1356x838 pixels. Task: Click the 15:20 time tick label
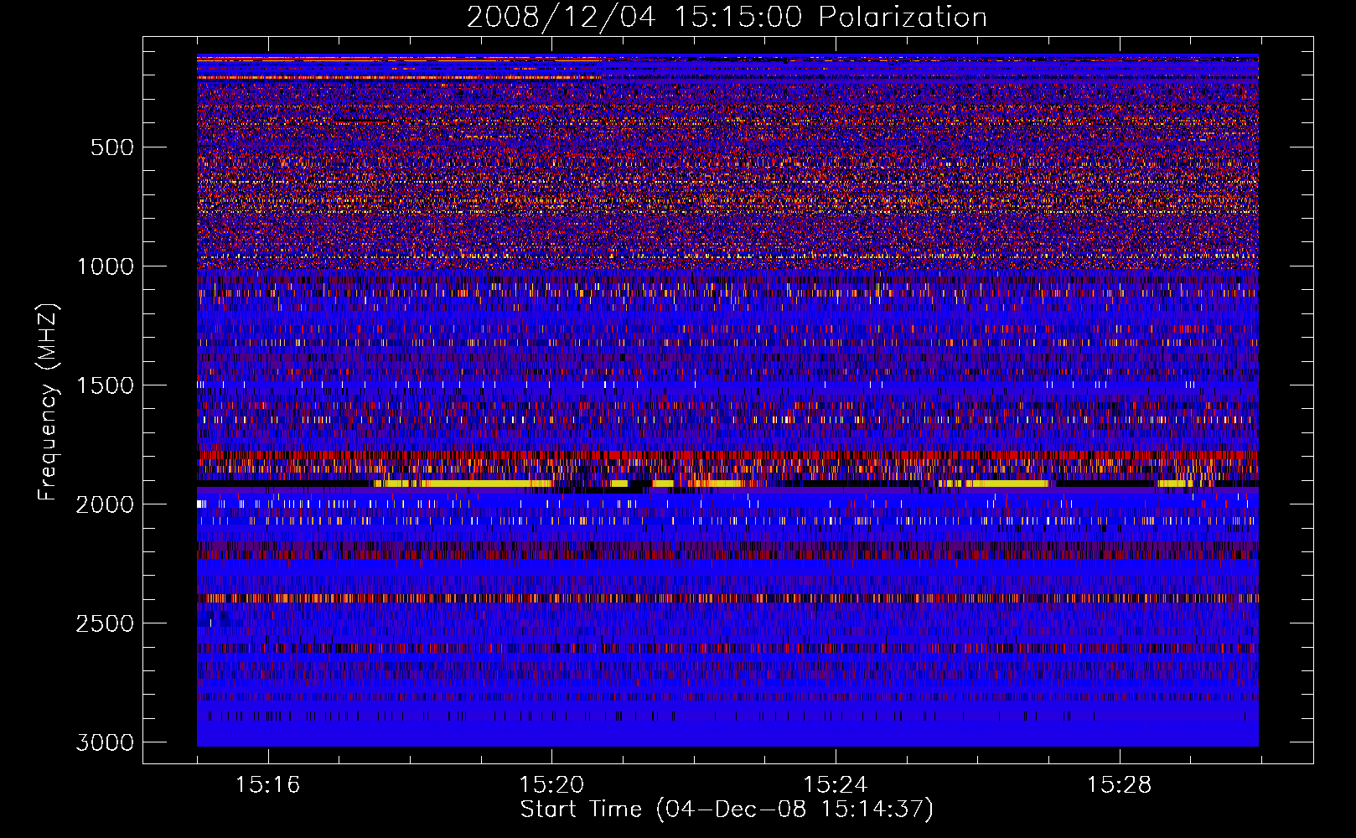tap(551, 784)
